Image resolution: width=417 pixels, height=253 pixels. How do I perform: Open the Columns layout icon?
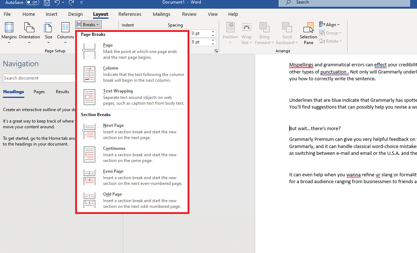coord(65,28)
